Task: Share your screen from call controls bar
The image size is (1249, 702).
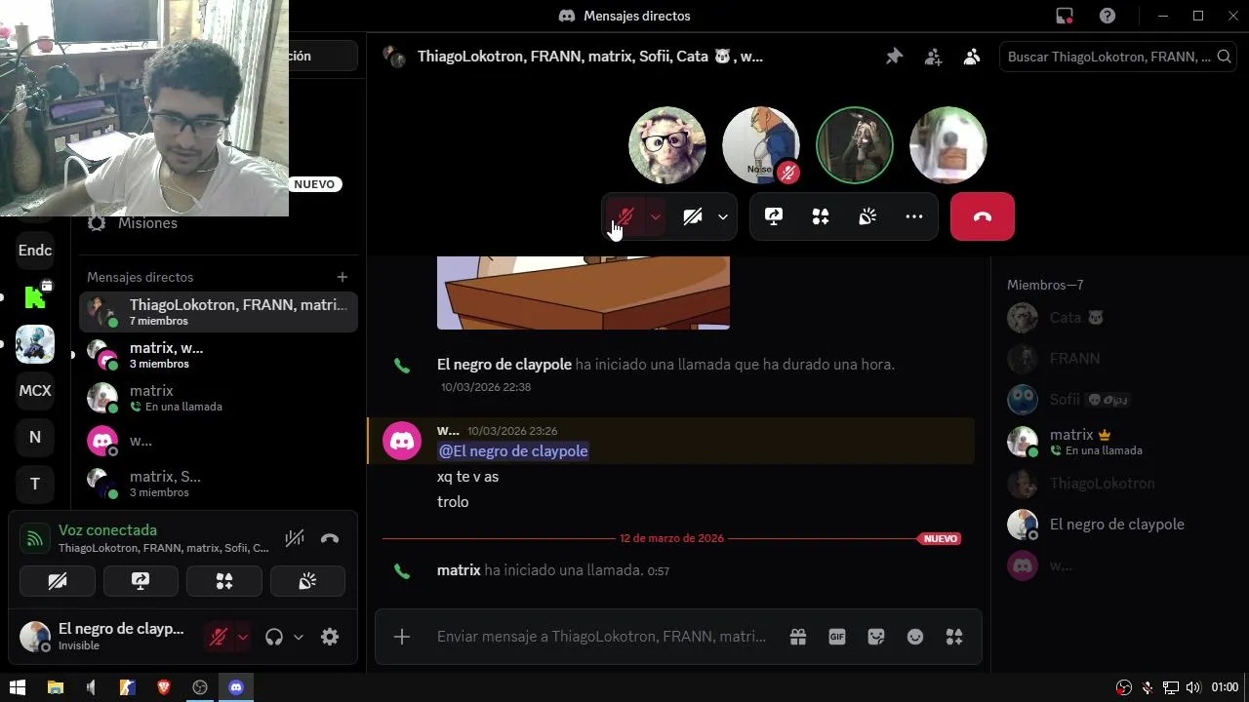Action: (x=774, y=216)
